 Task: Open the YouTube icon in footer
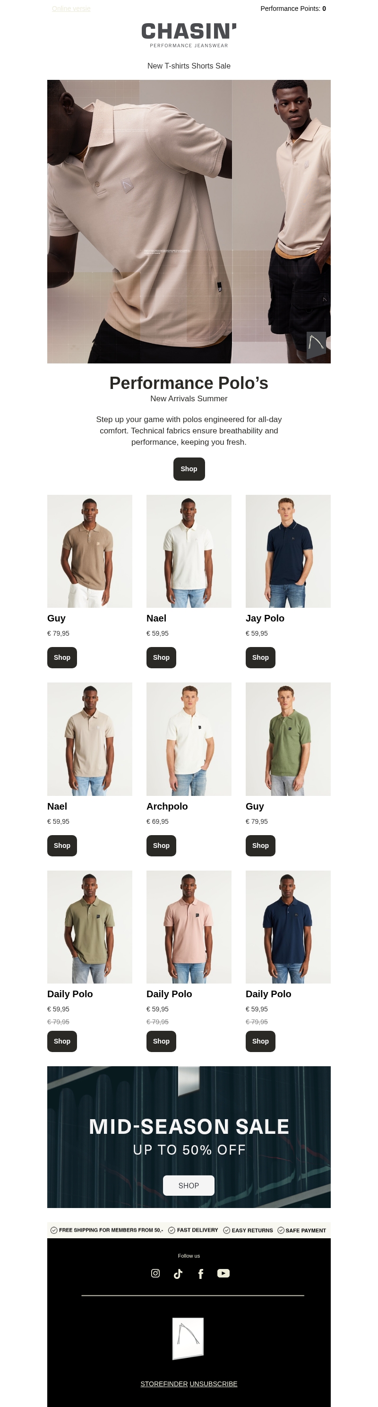[223, 1273]
